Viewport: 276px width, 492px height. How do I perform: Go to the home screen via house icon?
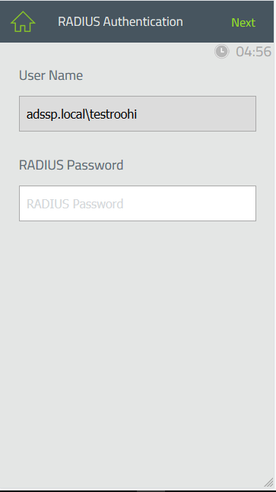[x=23, y=21]
